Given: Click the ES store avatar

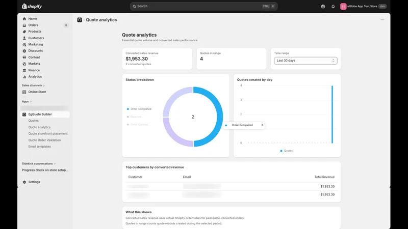Looking at the screenshot, I should [x=343, y=6].
